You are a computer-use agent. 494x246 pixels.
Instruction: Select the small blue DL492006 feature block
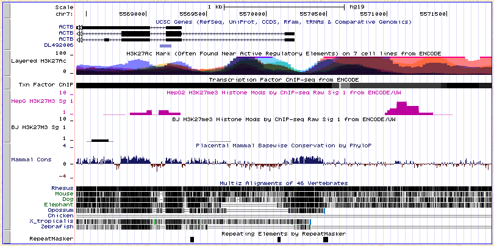point(165,46)
